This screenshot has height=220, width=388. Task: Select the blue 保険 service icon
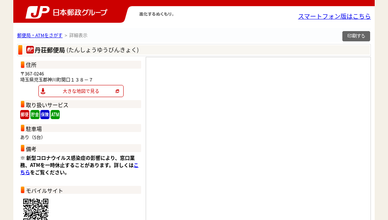pyautogui.click(x=45, y=114)
